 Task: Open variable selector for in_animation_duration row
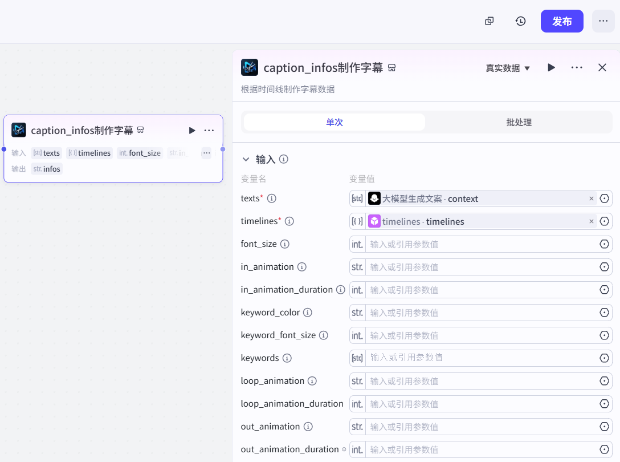point(604,290)
